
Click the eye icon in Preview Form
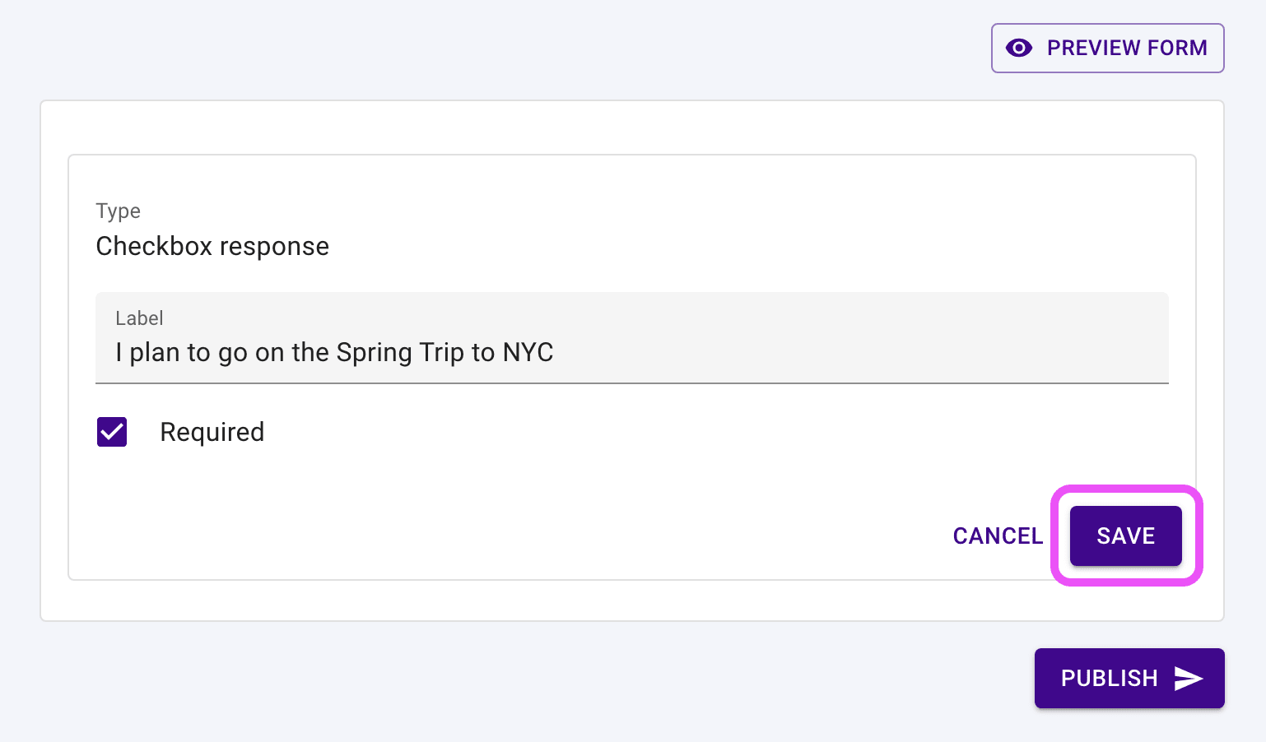[1019, 48]
